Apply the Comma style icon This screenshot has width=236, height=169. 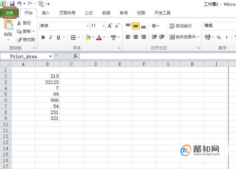(x=226, y=37)
